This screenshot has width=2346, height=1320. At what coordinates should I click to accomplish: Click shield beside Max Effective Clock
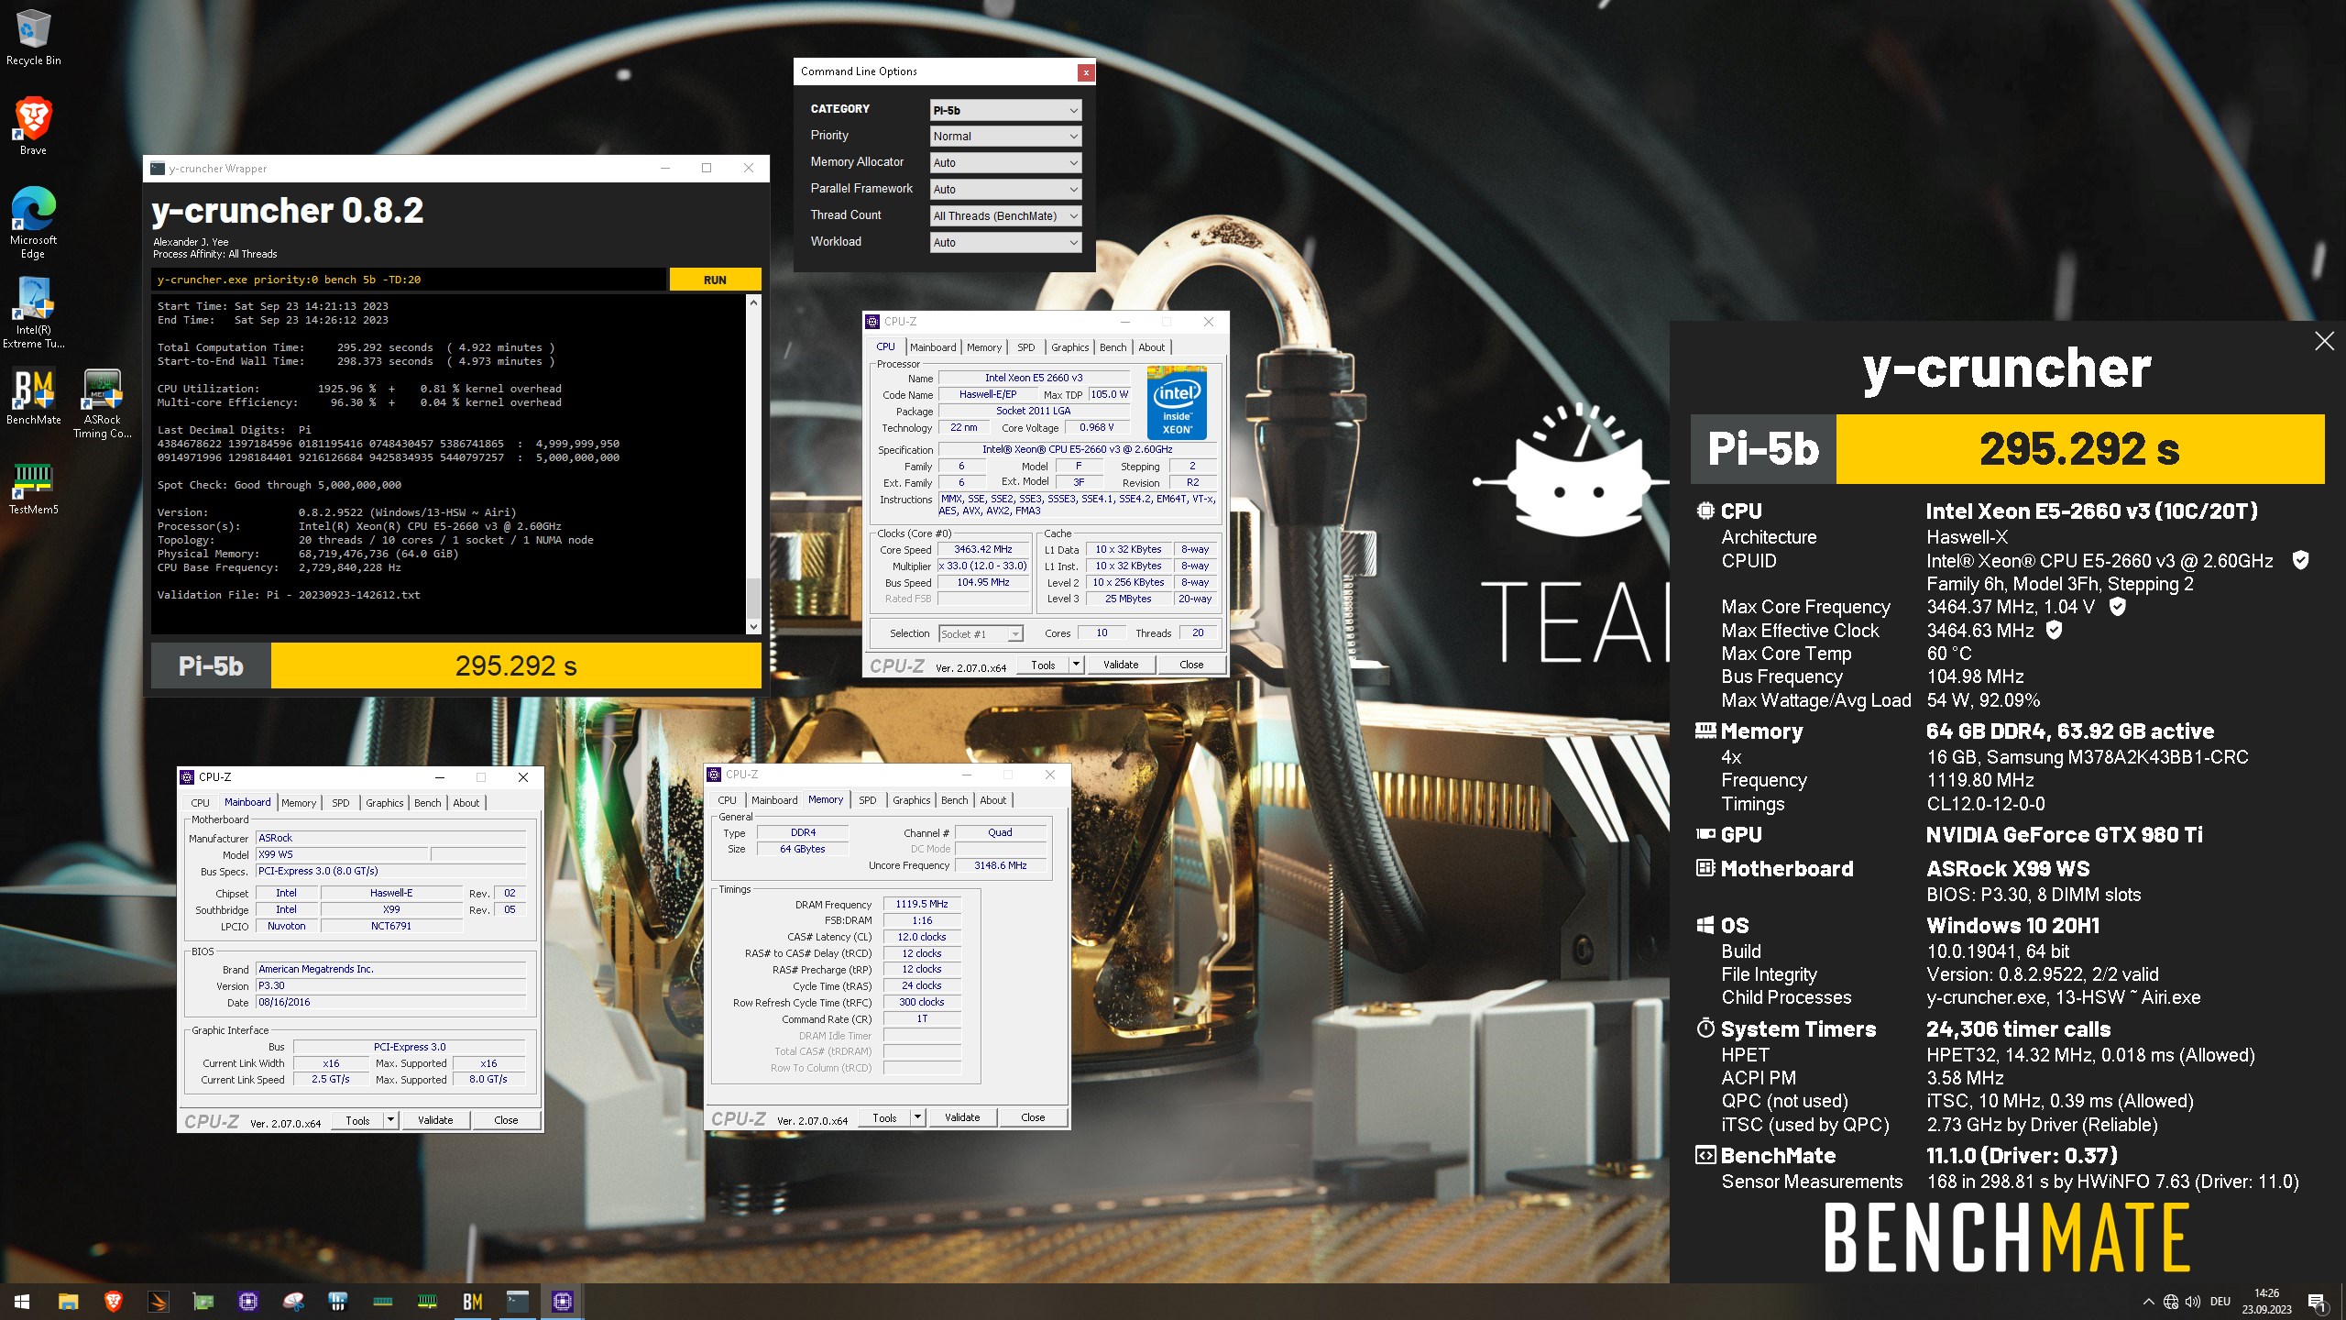[x=2054, y=630]
